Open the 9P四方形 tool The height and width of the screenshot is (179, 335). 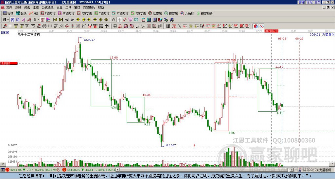tap(66, 13)
